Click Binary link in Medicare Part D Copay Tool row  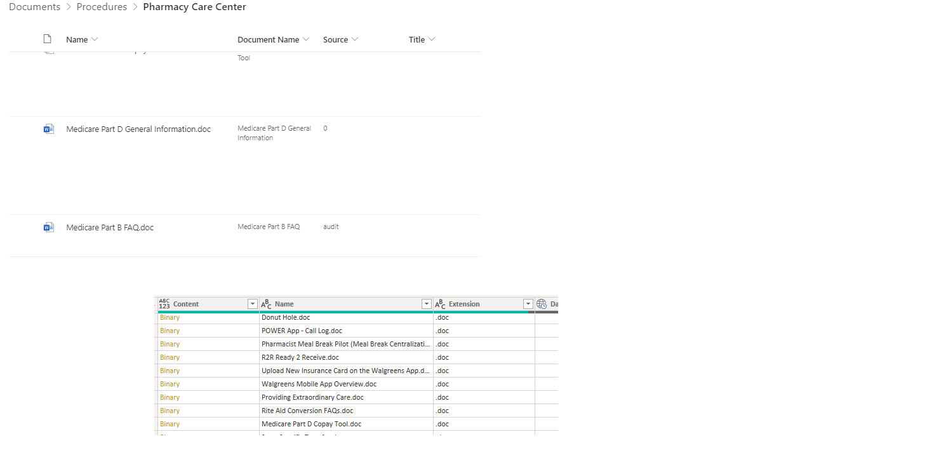point(170,424)
